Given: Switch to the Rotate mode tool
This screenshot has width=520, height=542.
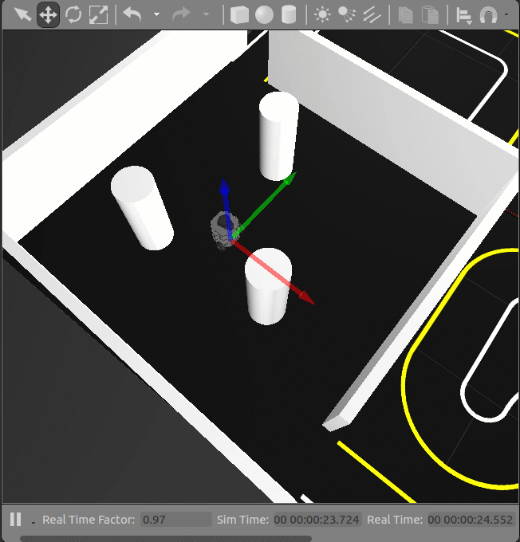Looking at the screenshot, I should coord(73,14).
